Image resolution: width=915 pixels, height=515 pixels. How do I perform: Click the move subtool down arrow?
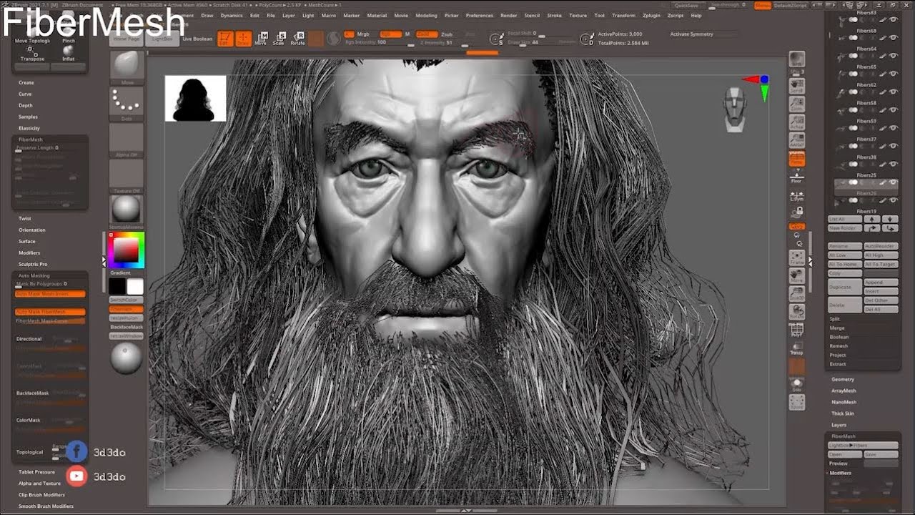tap(890, 219)
